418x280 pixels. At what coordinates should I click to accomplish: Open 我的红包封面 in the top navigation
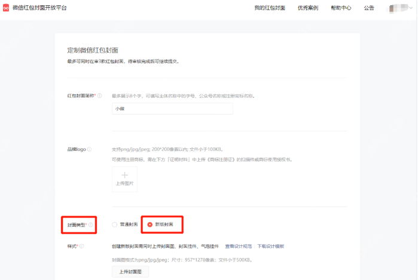pos(269,8)
